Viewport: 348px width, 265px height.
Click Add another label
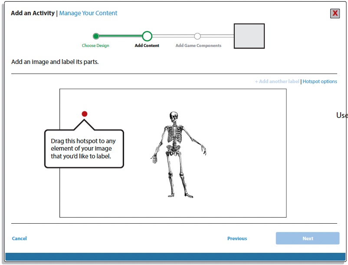(x=277, y=81)
